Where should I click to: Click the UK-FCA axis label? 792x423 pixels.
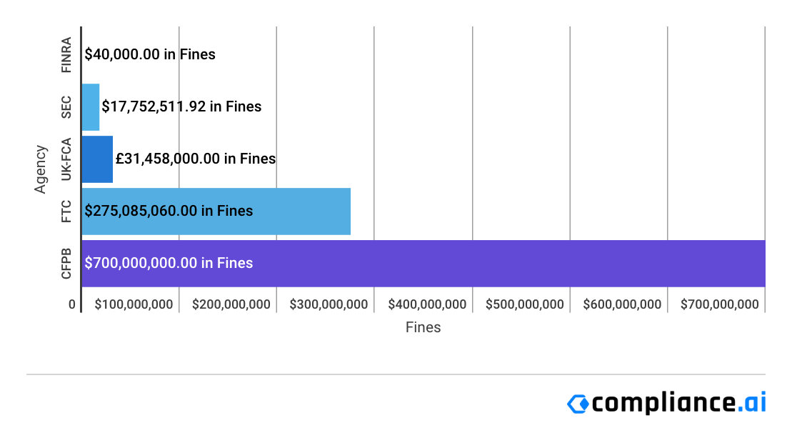[x=66, y=159]
